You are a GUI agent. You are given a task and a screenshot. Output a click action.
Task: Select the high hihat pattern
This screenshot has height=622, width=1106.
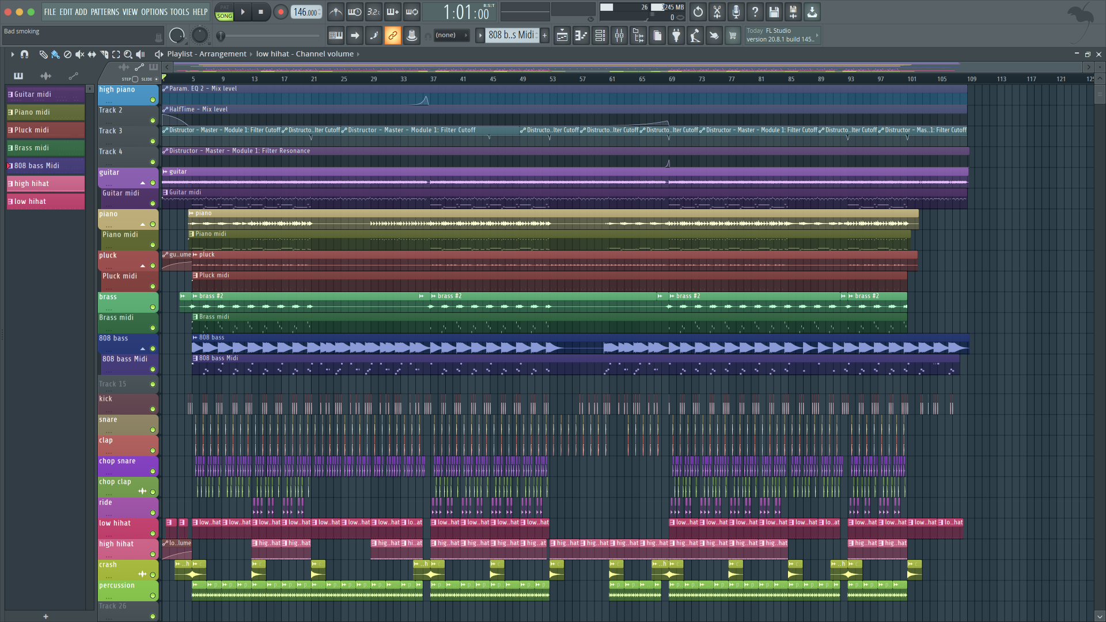45,184
